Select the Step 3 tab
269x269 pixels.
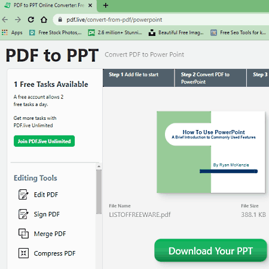click(x=258, y=78)
